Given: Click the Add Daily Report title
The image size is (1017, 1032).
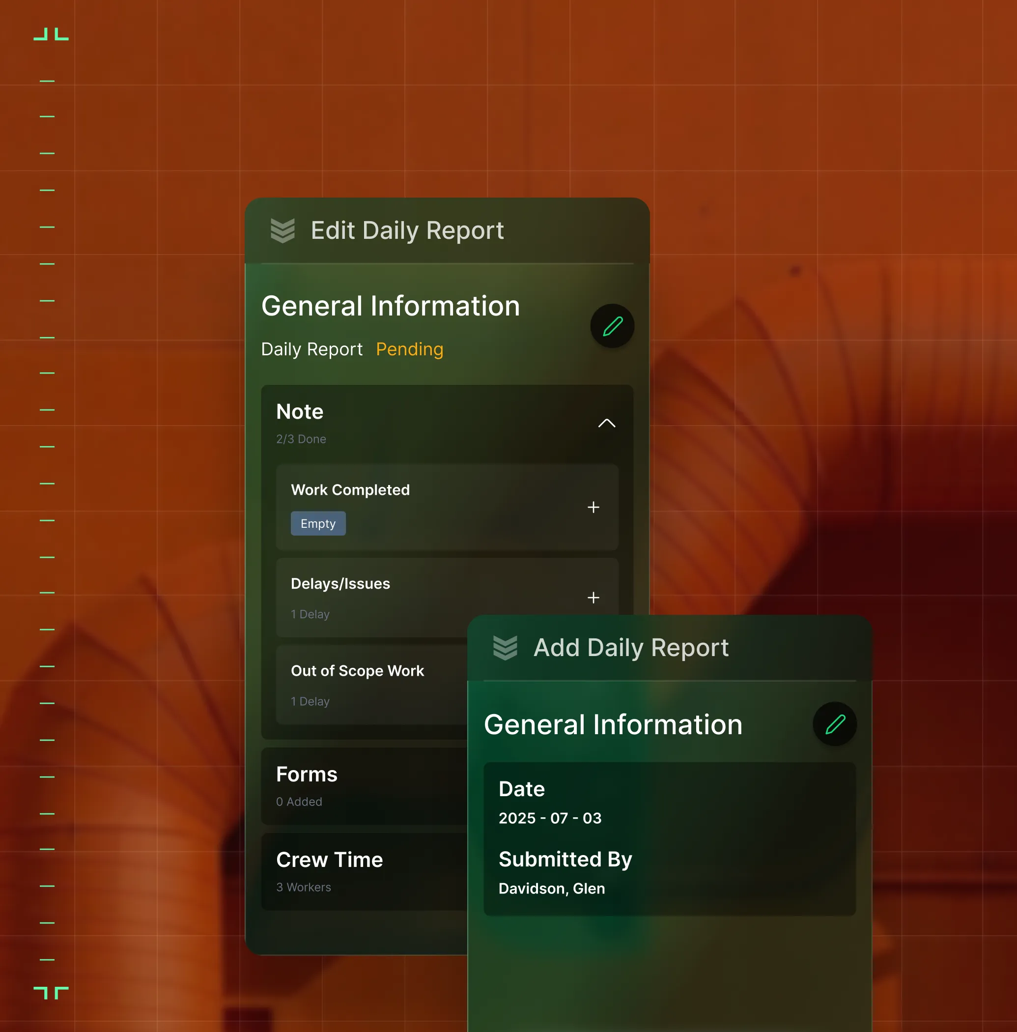Looking at the screenshot, I should 631,648.
